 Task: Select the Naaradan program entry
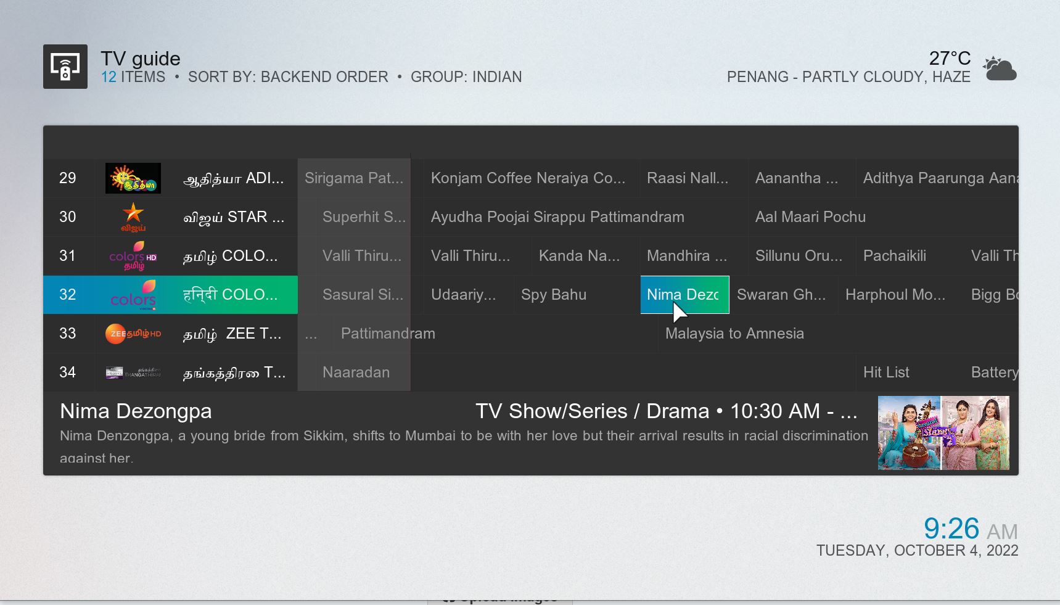click(356, 372)
